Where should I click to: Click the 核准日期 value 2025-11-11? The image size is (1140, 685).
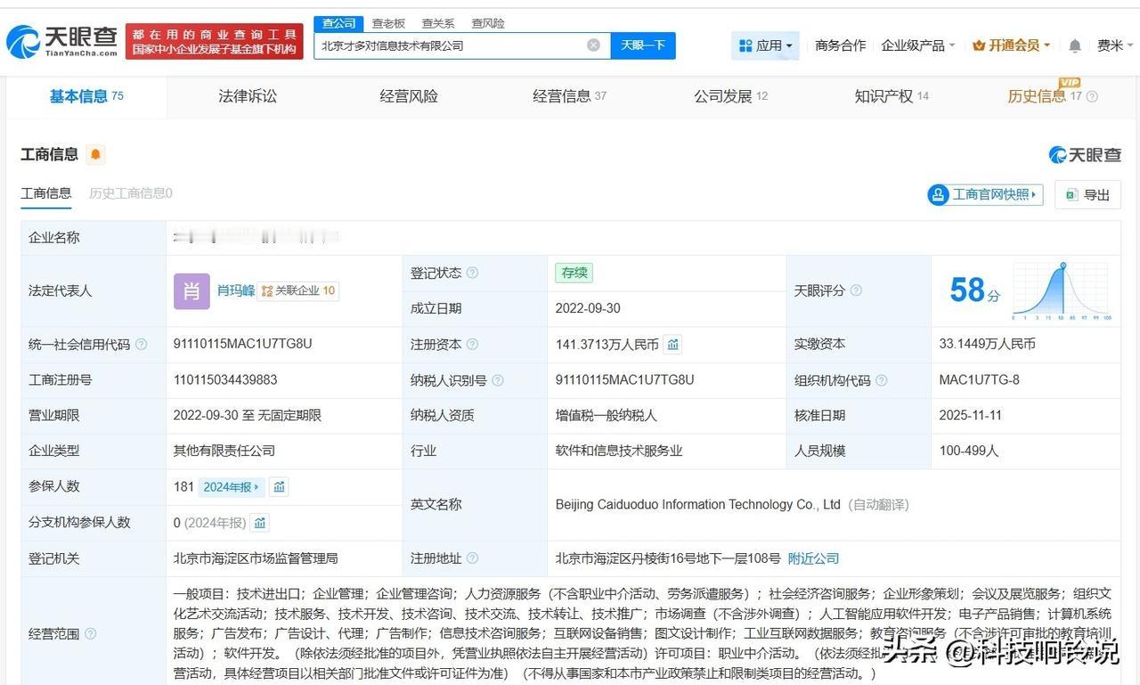tap(971, 416)
